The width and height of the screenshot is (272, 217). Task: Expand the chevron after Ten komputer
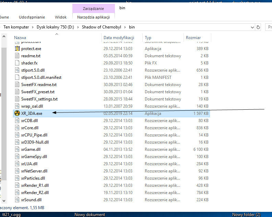pyautogui.click(x=33, y=27)
